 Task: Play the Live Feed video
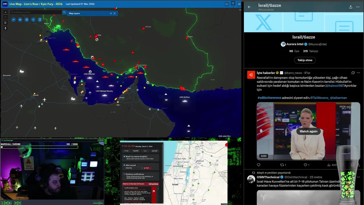(x=3, y=203)
